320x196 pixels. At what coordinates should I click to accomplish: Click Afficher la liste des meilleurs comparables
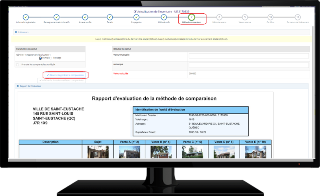point(62,81)
